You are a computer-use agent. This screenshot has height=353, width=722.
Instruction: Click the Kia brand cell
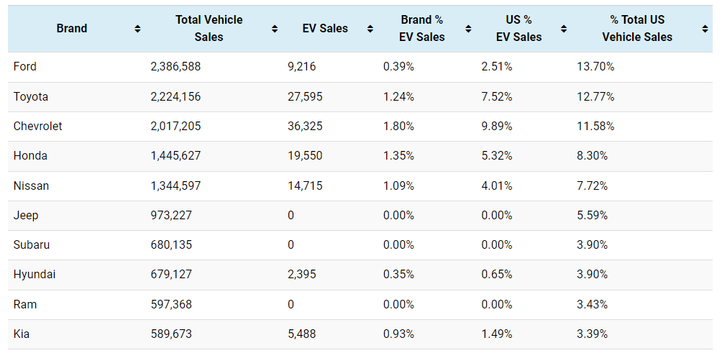tap(22, 334)
